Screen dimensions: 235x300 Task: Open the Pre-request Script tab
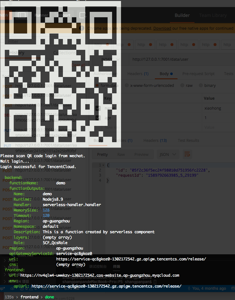coord(199,74)
